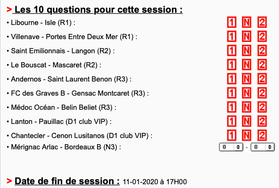The image size is (279, 188).
Task: Click the 'Date de fin de session' heading
Action: point(67,181)
